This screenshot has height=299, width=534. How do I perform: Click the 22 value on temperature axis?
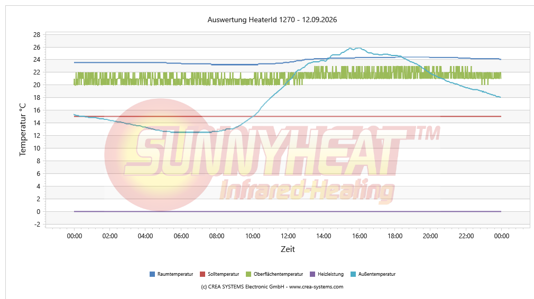click(x=36, y=72)
